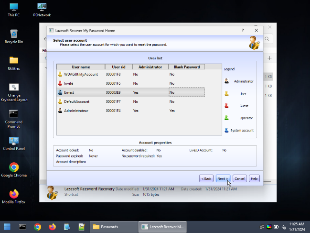This screenshot has width=310, height=233.
Task: Launch Google Chrome from desktop
Action: (x=14, y=170)
